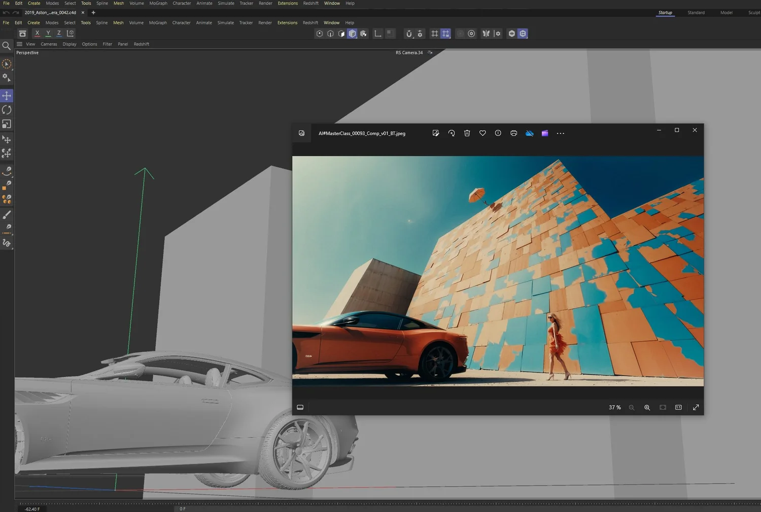
Task: Delete the image using the trash icon
Action: (467, 133)
